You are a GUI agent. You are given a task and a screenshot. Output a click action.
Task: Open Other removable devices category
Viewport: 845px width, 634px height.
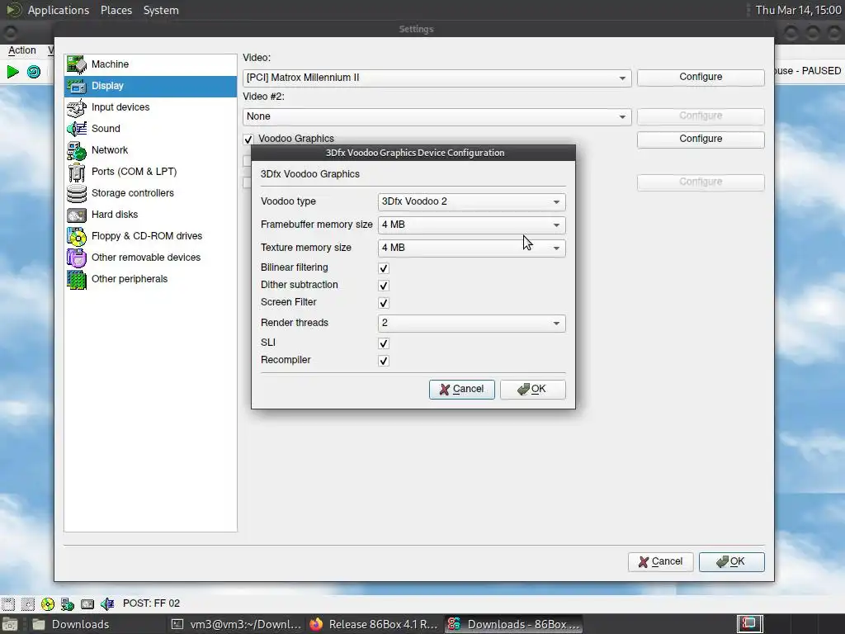[x=150, y=258]
